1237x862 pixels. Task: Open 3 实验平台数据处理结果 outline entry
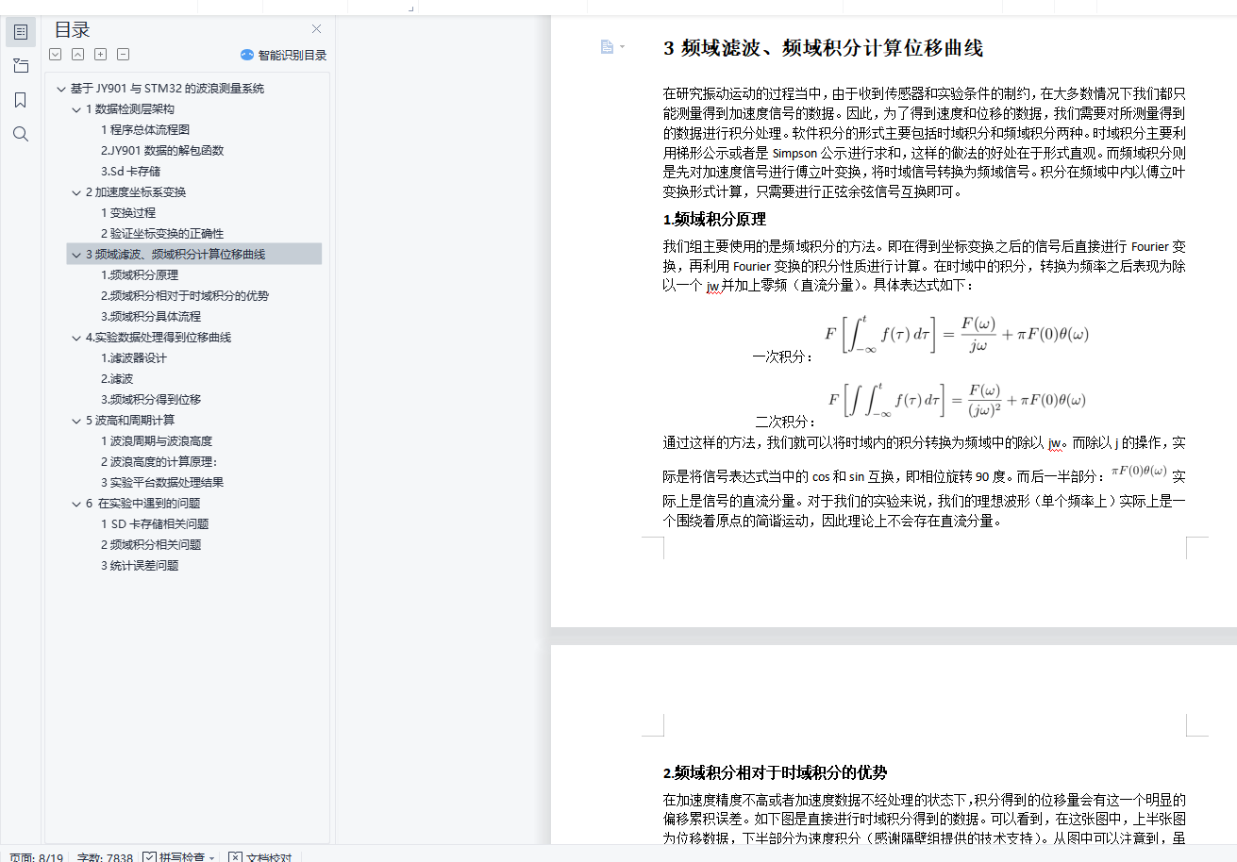coord(162,483)
